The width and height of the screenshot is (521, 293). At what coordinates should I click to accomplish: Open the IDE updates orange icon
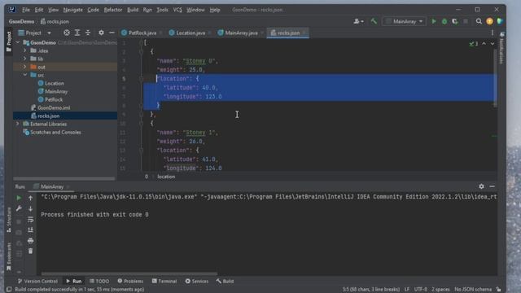489,21
